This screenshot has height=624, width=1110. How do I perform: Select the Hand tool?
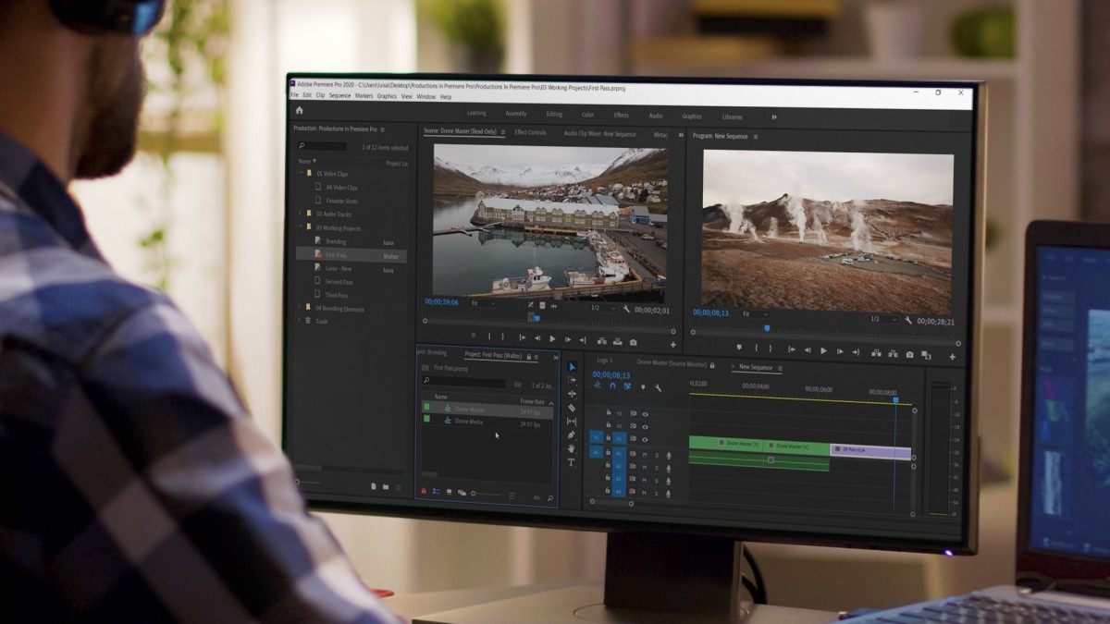click(572, 448)
